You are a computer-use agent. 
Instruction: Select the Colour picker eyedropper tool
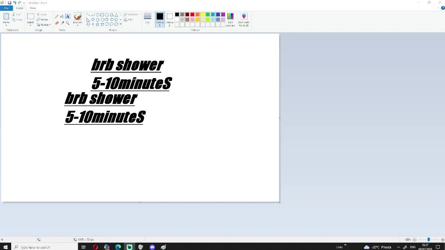click(62, 23)
